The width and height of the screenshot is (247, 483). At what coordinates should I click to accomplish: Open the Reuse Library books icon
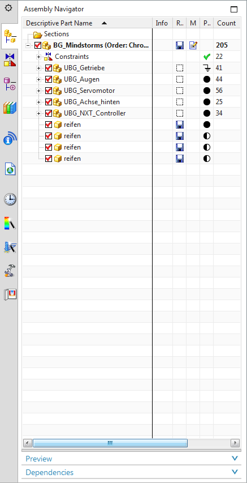(x=10, y=108)
